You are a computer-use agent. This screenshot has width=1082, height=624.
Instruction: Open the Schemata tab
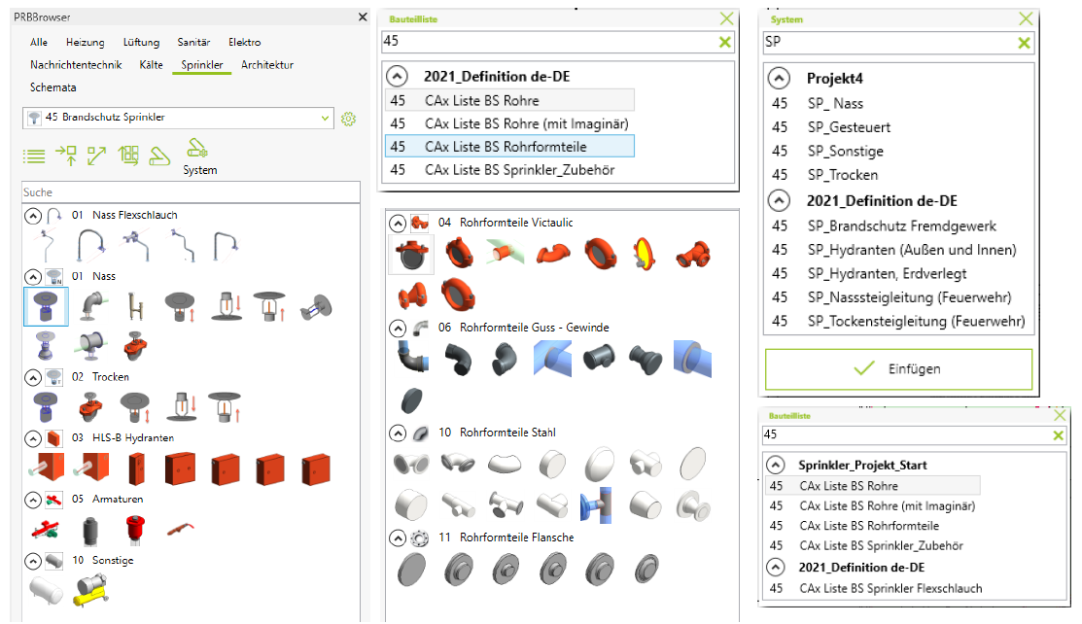(x=52, y=87)
